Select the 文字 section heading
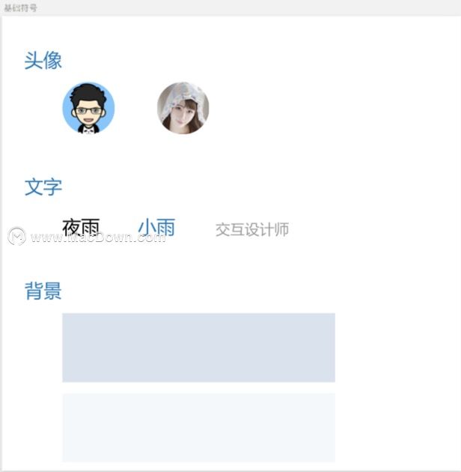Screen dimensions: 461x472 point(43,187)
